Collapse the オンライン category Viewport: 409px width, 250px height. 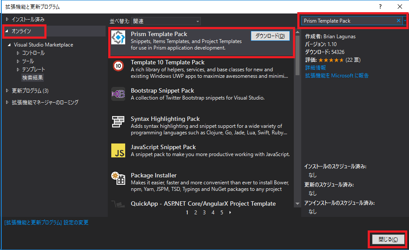(7, 31)
